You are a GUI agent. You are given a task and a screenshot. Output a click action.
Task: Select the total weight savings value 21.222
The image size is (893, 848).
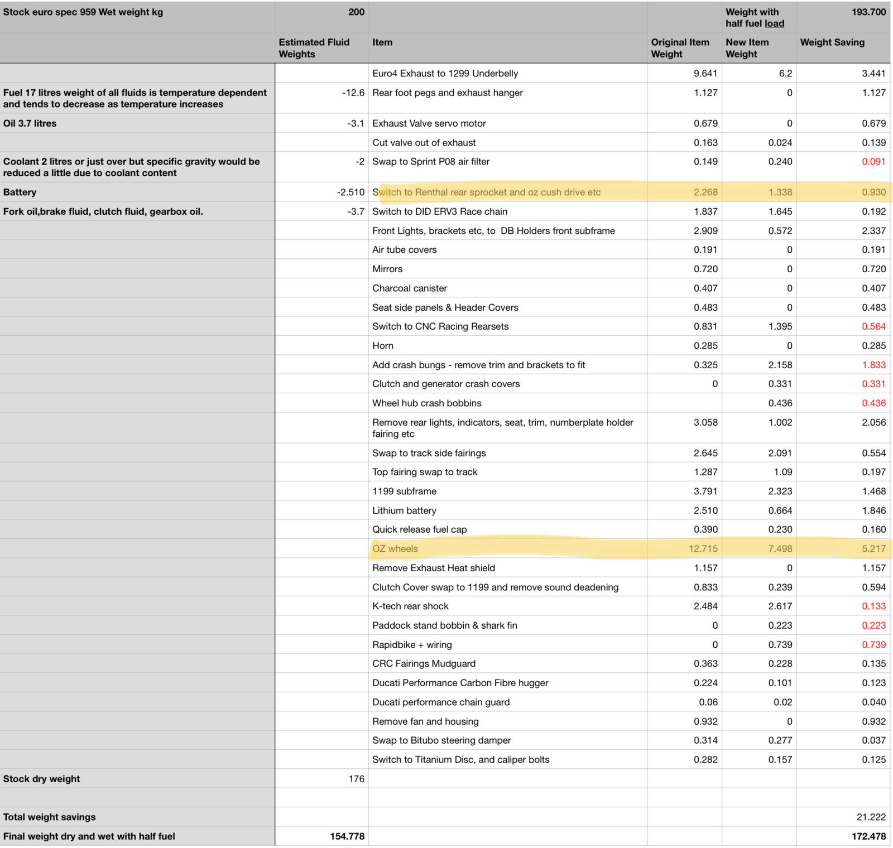[843, 817]
